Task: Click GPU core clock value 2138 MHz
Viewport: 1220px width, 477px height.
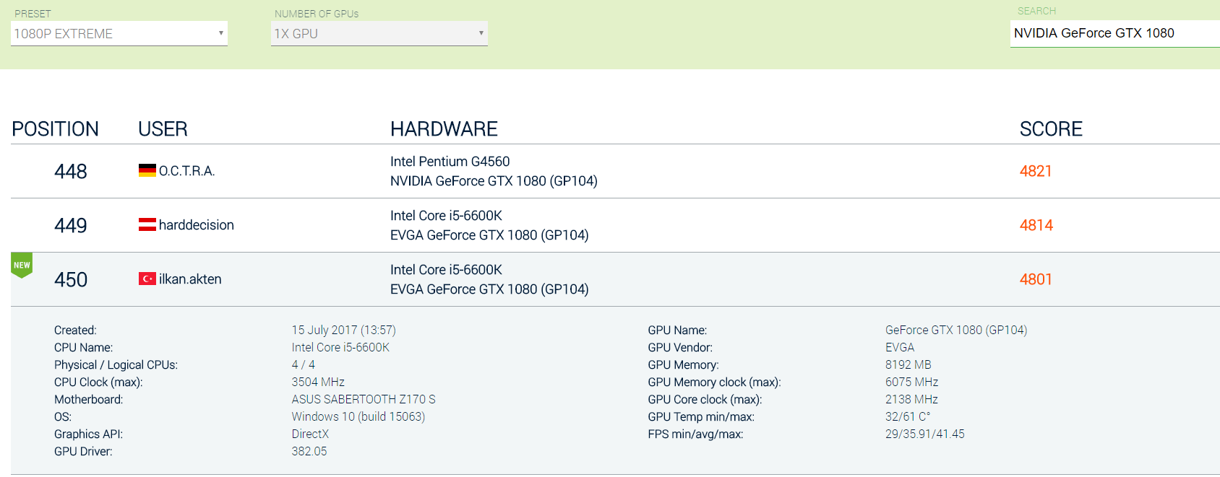Action: pos(912,399)
